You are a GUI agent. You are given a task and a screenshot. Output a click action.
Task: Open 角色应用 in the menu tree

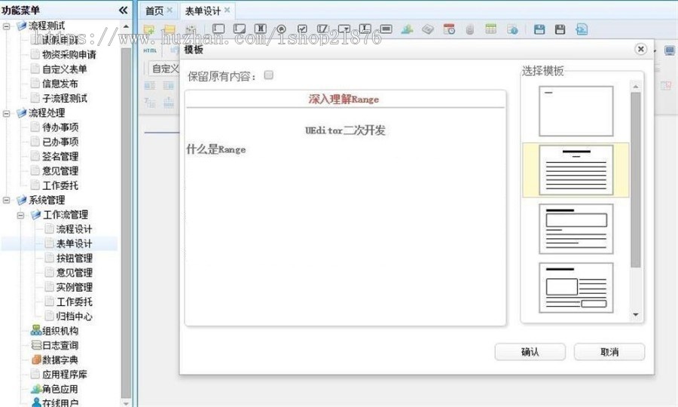coord(60,389)
